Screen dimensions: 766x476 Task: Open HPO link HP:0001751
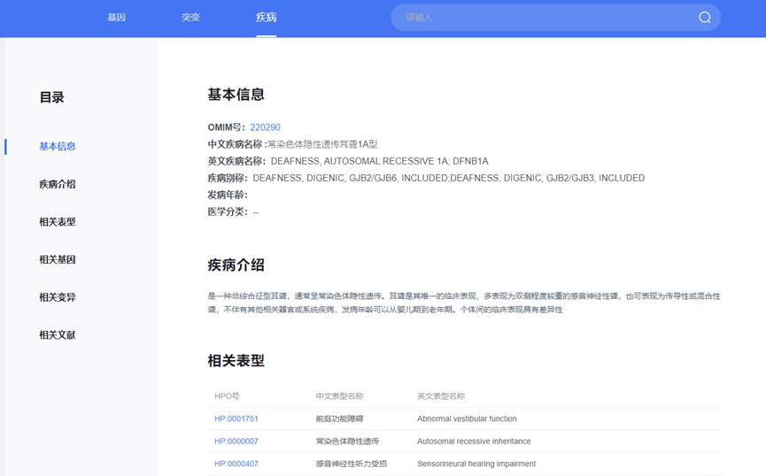point(236,418)
